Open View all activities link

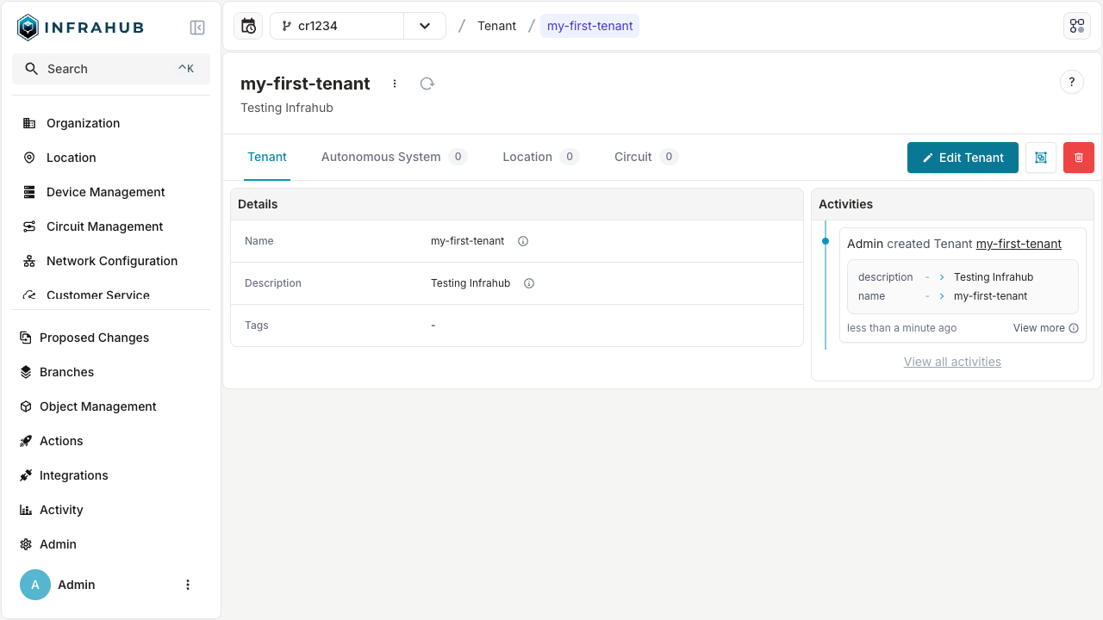[952, 362]
